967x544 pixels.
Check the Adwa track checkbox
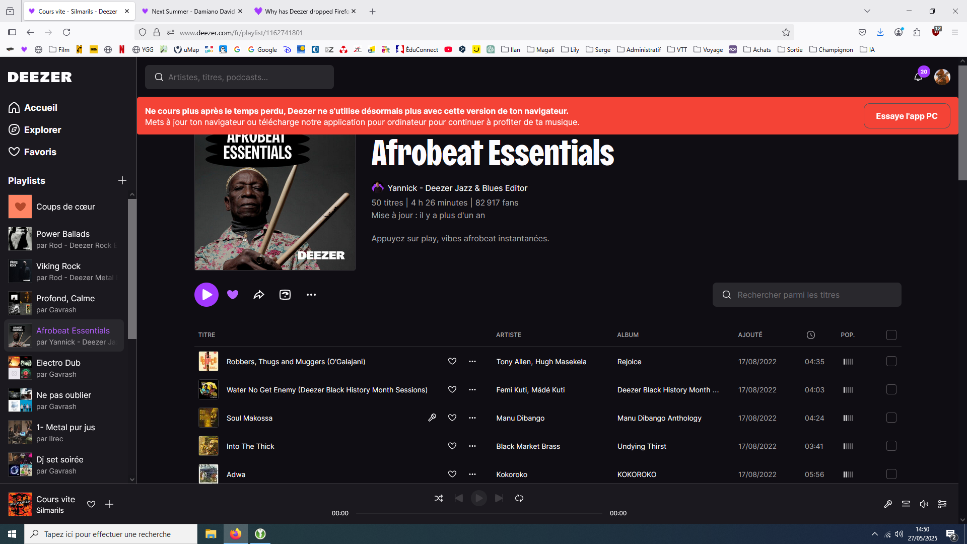coord(891,474)
